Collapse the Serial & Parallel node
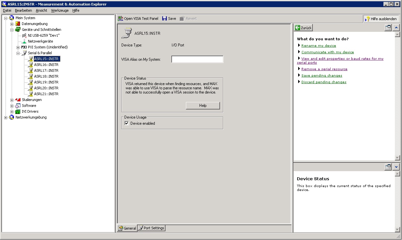 (18, 53)
